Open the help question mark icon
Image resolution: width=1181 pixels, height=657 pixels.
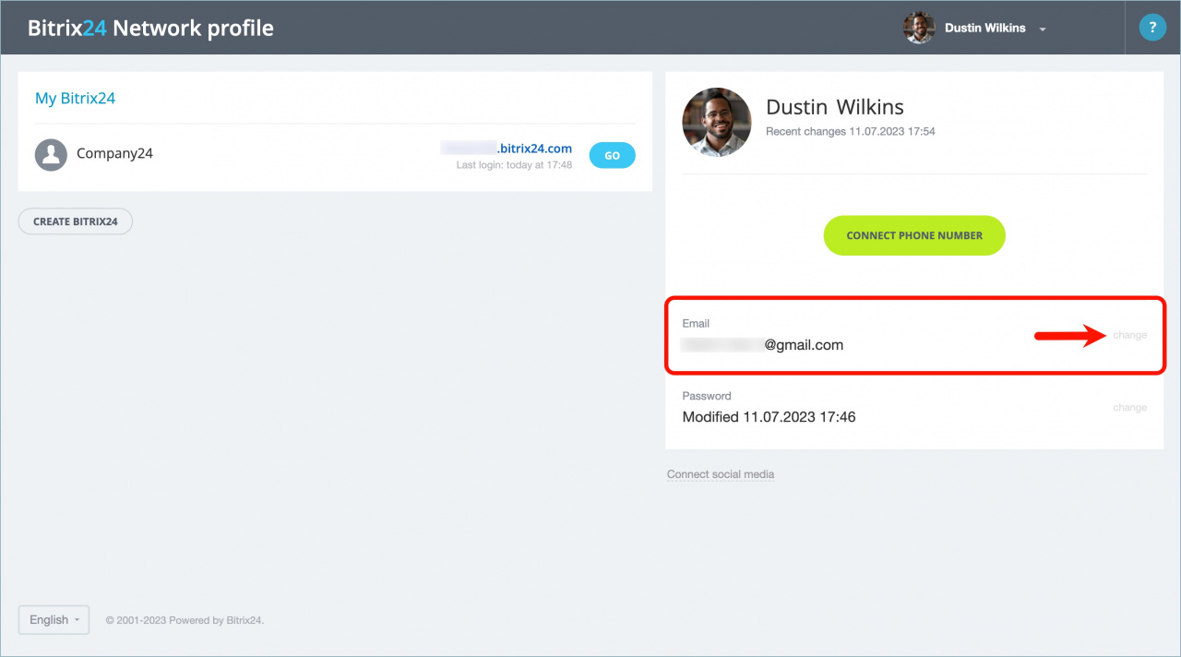(x=1152, y=28)
